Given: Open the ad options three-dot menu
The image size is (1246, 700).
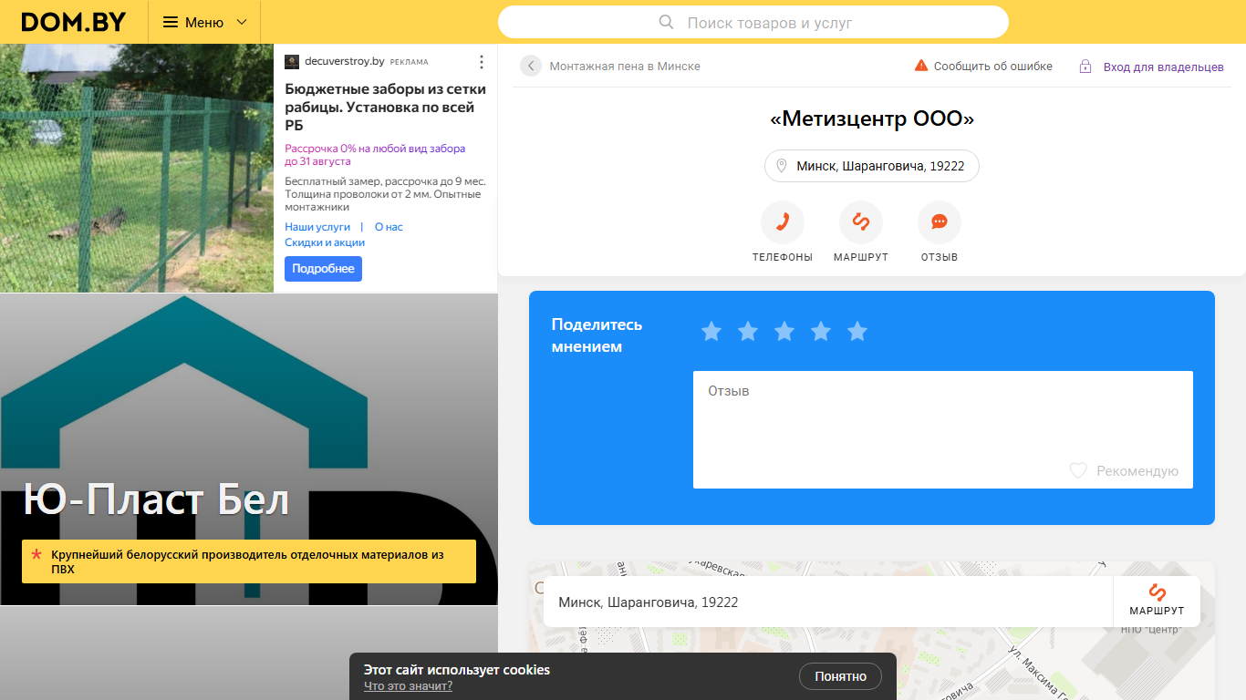Looking at the screenshot, I should tap(482, 62).
